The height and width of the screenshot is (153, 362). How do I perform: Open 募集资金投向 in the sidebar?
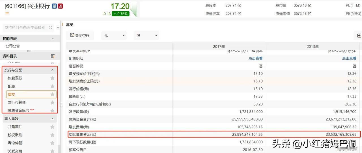[x=18, y=110]
